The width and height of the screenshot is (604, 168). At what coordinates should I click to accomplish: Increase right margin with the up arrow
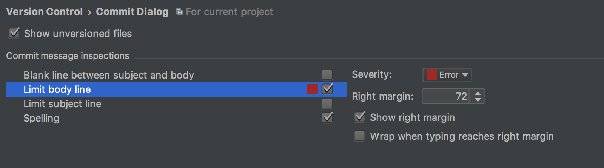(x=478, y=93)
